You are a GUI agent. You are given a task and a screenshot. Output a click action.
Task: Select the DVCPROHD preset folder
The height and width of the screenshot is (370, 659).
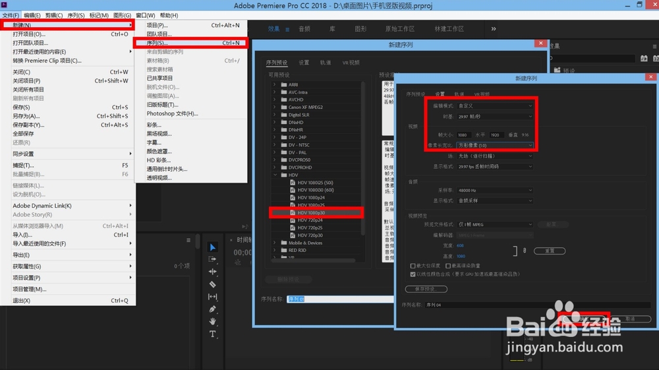point(300,168)
